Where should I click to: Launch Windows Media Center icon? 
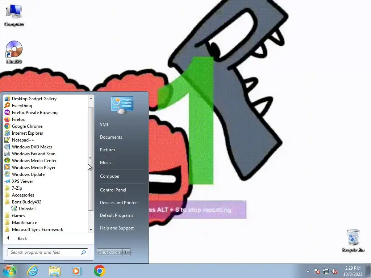(x=7, y=160)
